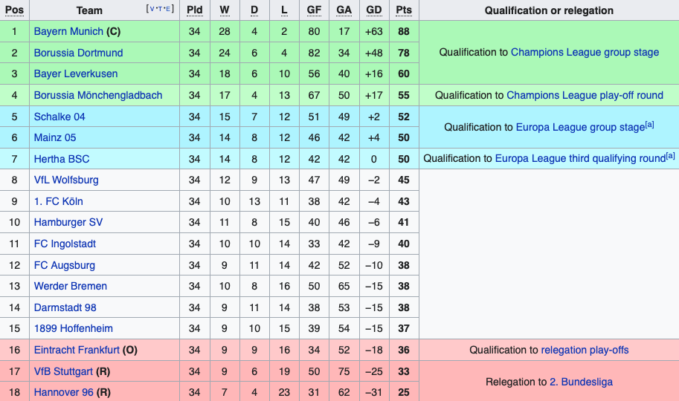Click the E (edit) template link
Viewport: 679px width, 401px height.
[168, 9]
